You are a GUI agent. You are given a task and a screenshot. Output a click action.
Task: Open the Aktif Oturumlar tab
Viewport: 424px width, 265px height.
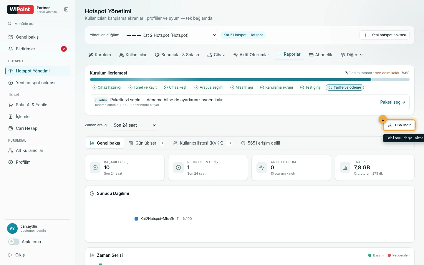pyautogui.click(x=251, y=55)
